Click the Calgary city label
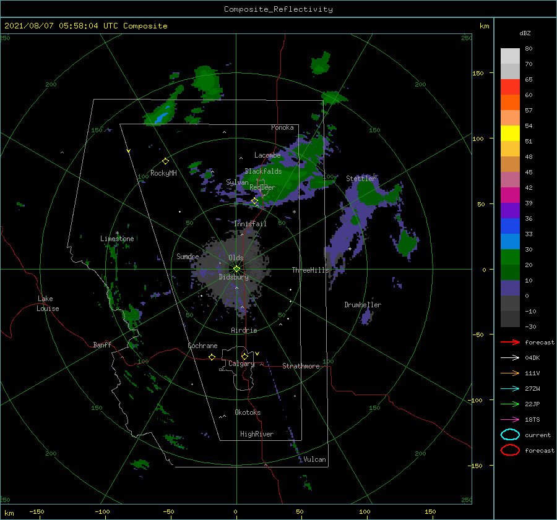 point(241,364)
